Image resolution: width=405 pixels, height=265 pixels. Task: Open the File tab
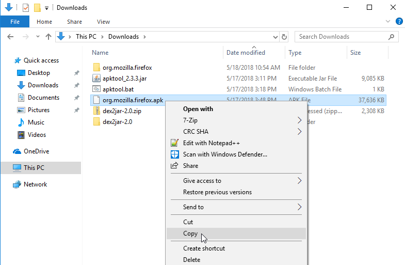[x=14, y=22]
